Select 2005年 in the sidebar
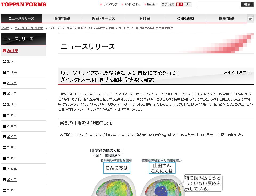256x196 pixels. [x=12, y=158]
